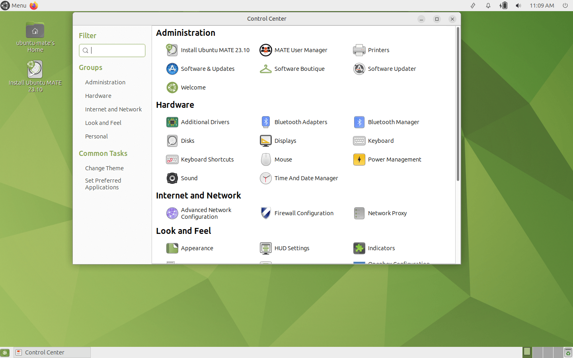Screen dimensions: 573x358
Task: Open Software Boutique
Action: 292,69
